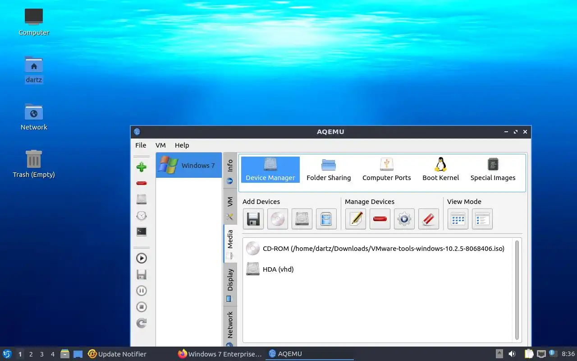
Task: Open the VM menu
Action: point(160,145)
